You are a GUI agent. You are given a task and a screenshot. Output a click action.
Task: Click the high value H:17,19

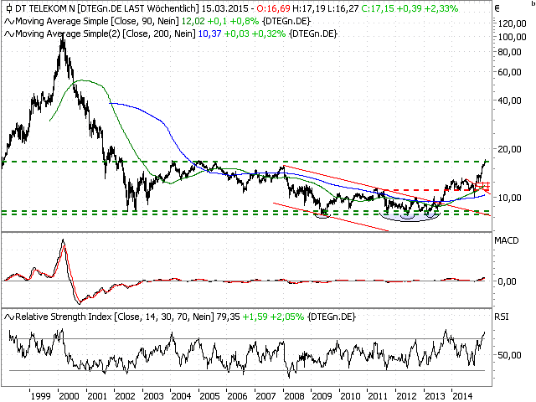[309, 8]
